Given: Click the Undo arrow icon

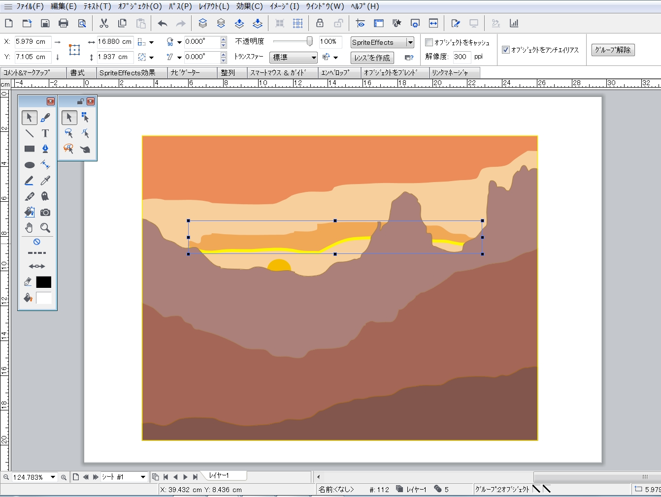Looking at the screenshot, I should (x=163, y=23).
